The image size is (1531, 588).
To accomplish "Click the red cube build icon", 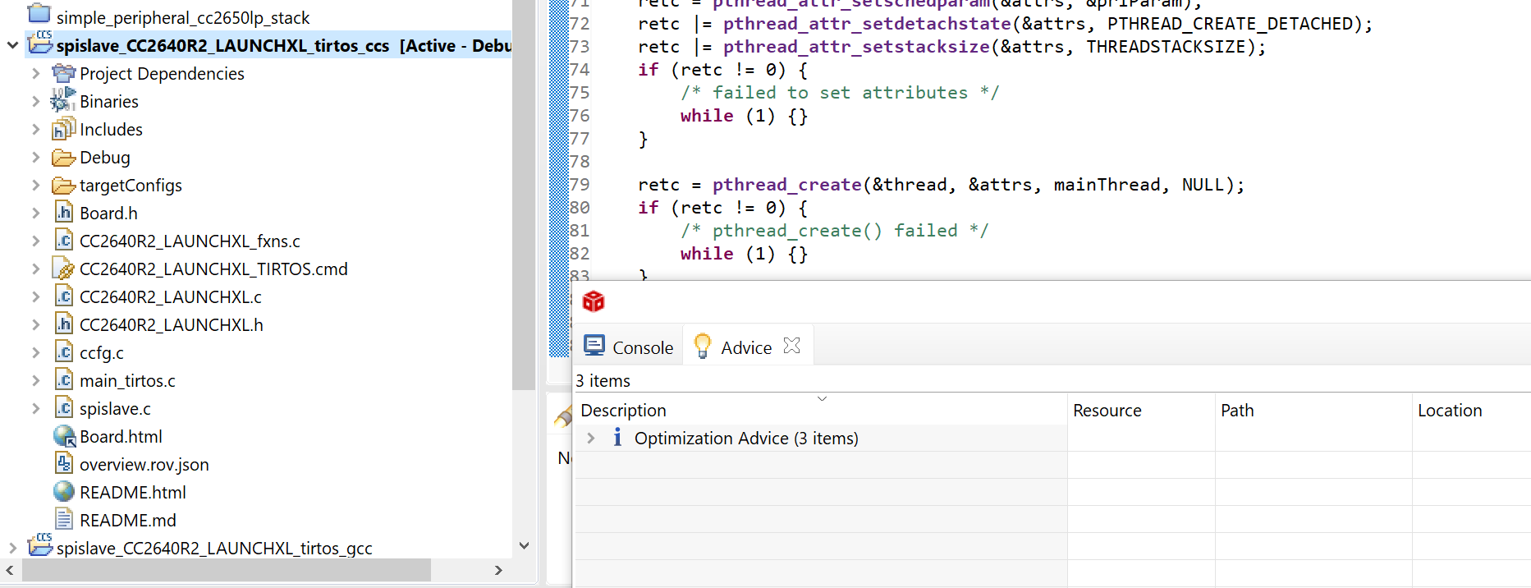I will [594, 301].
